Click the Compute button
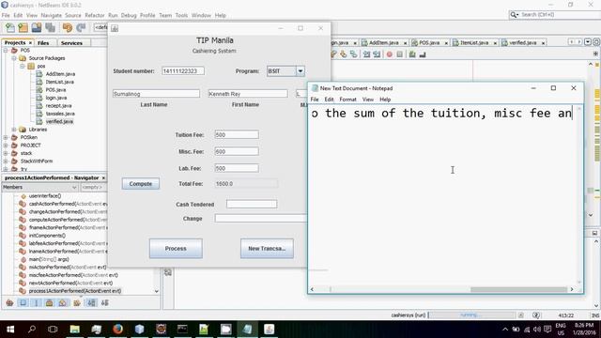 click(141, 184)
